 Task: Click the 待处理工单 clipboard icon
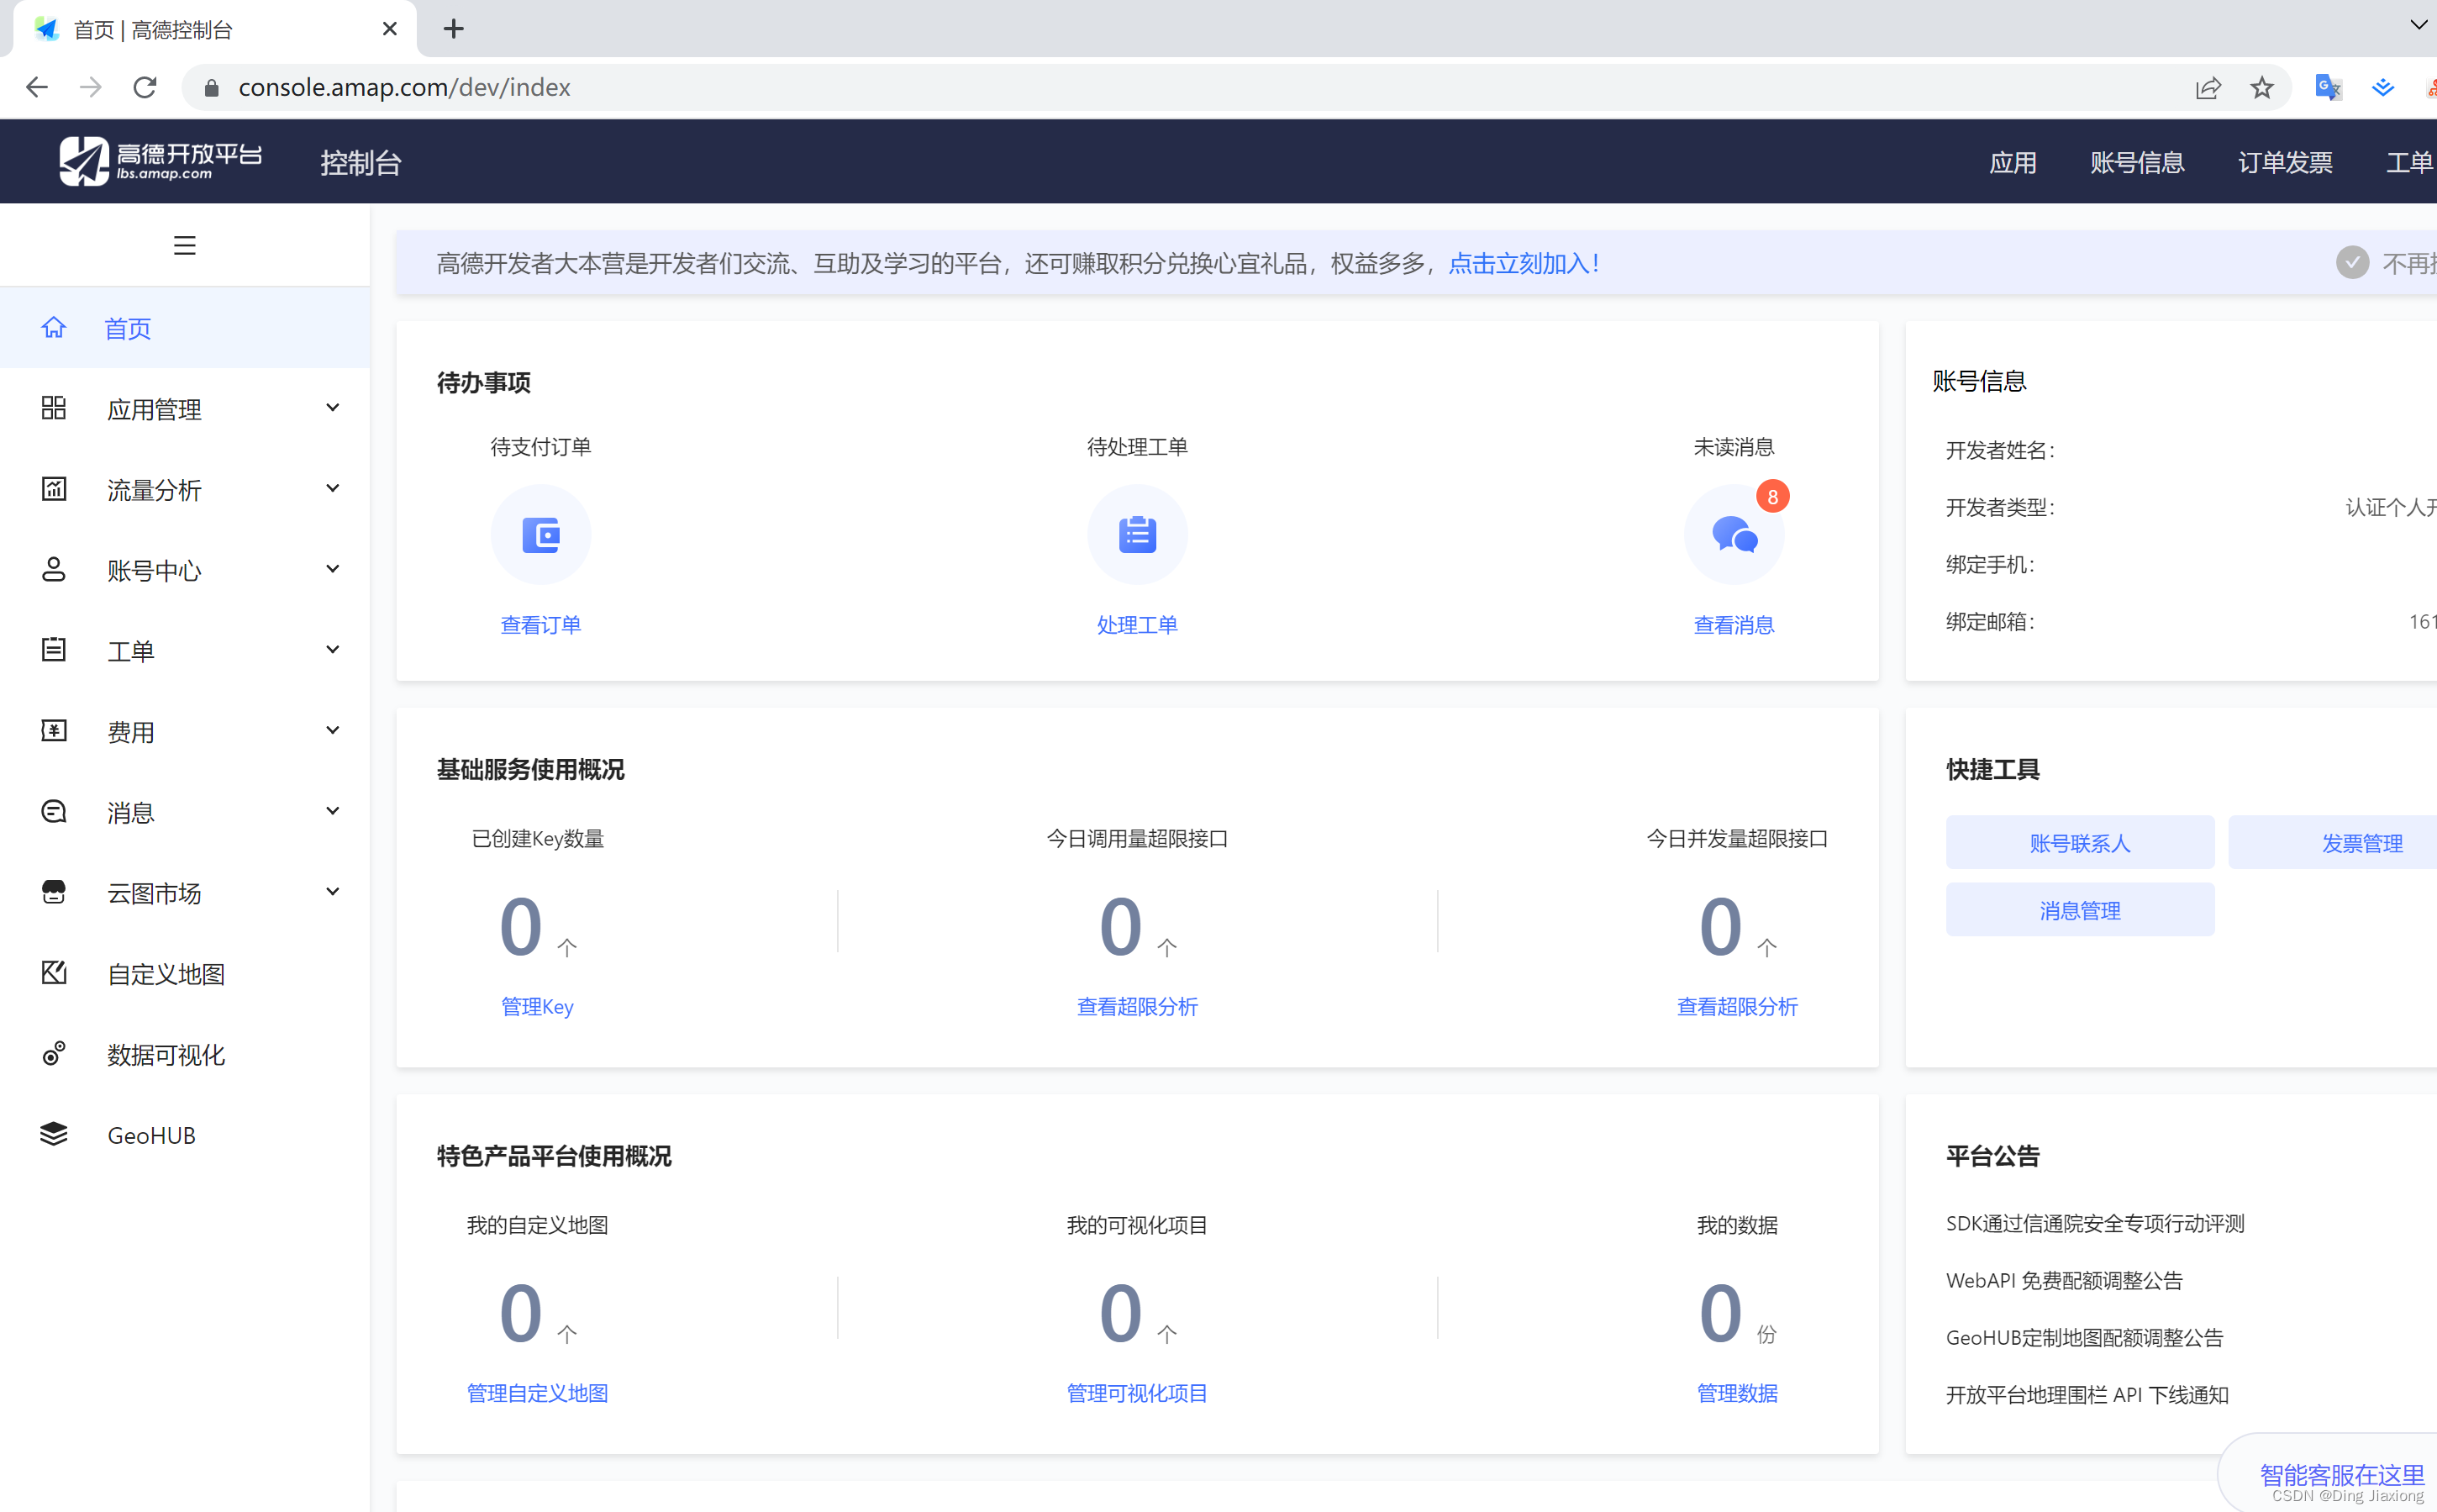1138,535
